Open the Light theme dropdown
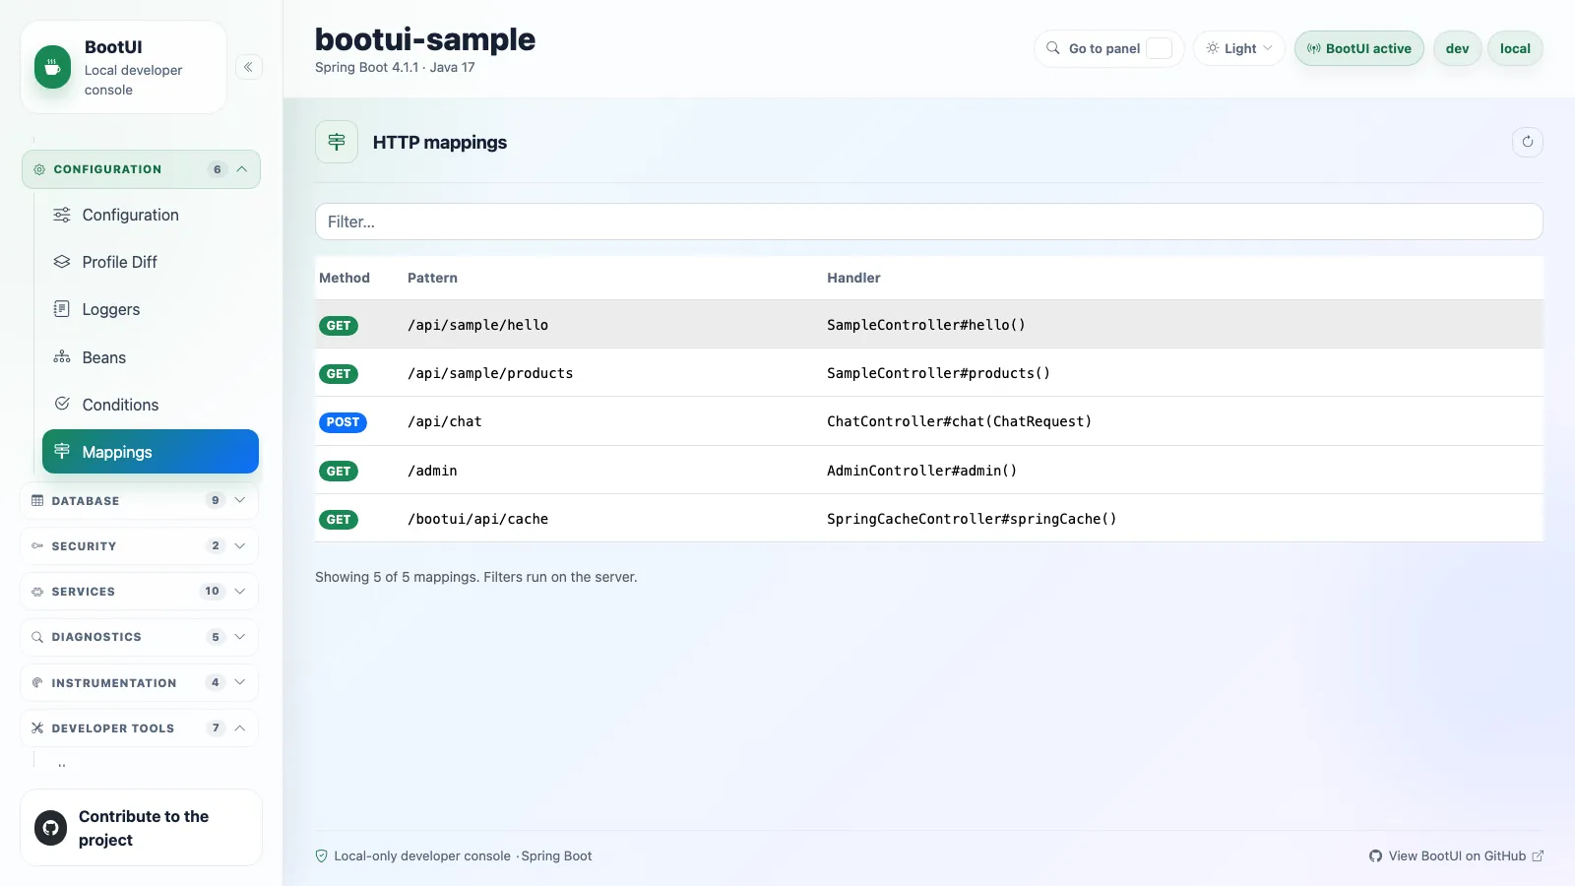The width and height of the screenshot is (1575, 886). (x=1238, y=48)
